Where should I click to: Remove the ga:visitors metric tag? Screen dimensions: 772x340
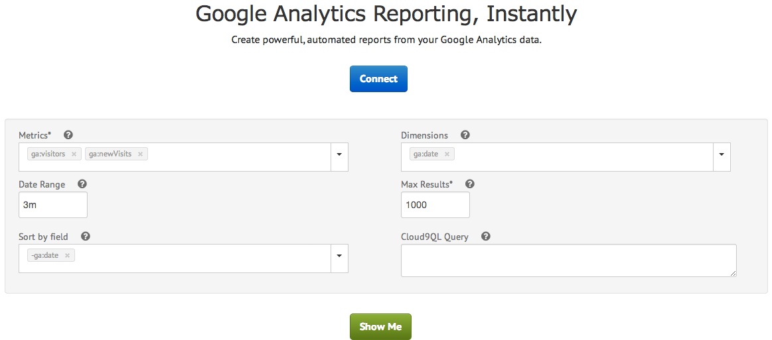(74, 154)
